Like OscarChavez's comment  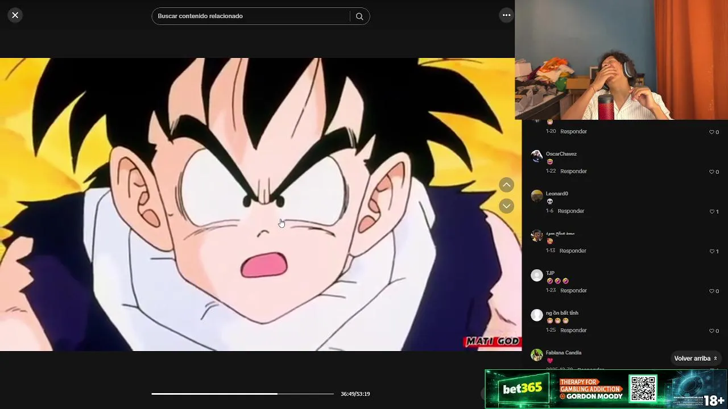714,172
